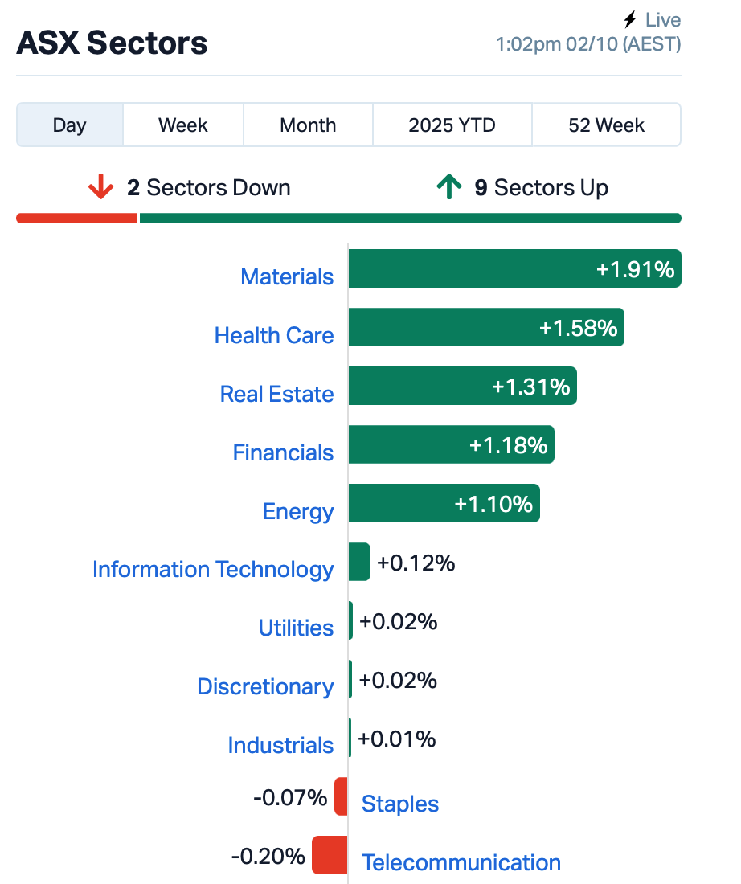Click the green up arrow icon
The height and width of the screenshot is (884, 741).
click(x=449, y=187)
